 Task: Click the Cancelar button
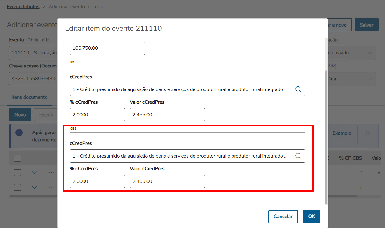[x=283, y=217]
